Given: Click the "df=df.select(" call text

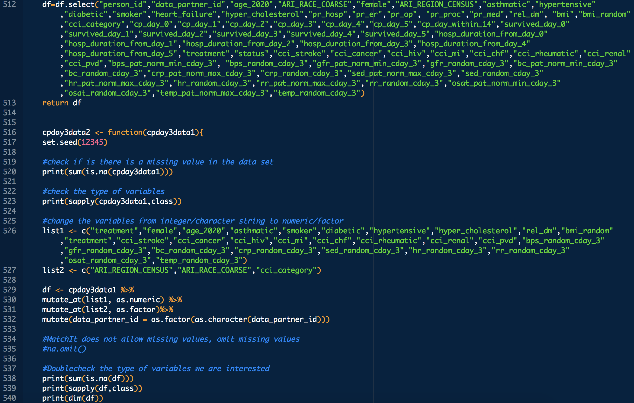Looking at the screenshot, I should coord(70,4).
